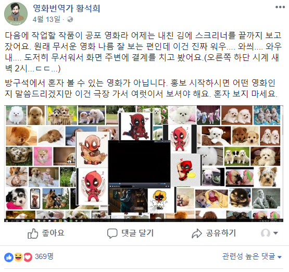Open the attached puppy collage image
289x272 pixels.
[x=144, y=164]
